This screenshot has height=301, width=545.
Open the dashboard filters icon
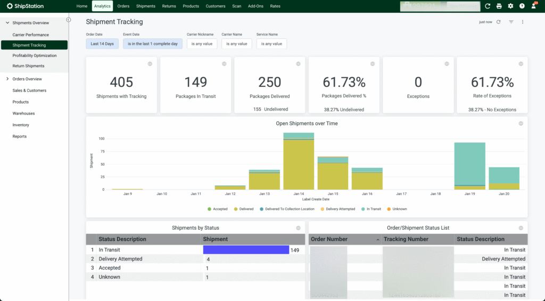[511, 22]
